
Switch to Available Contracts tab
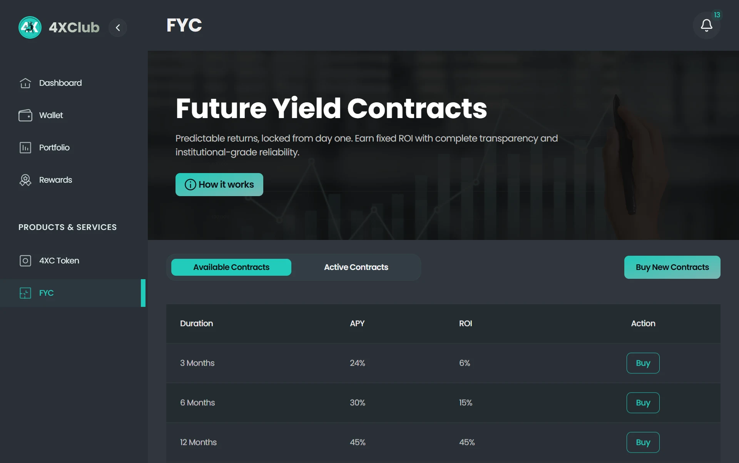tap(231, 267)
